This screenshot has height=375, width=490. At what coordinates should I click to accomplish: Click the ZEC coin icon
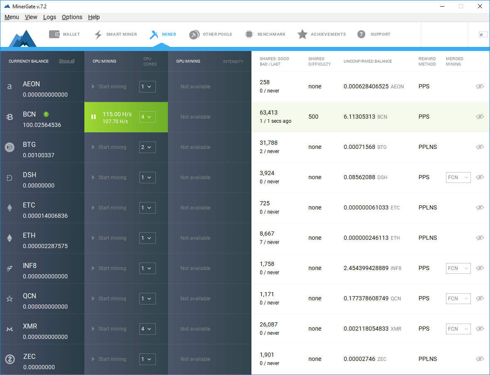pos(10,359)
